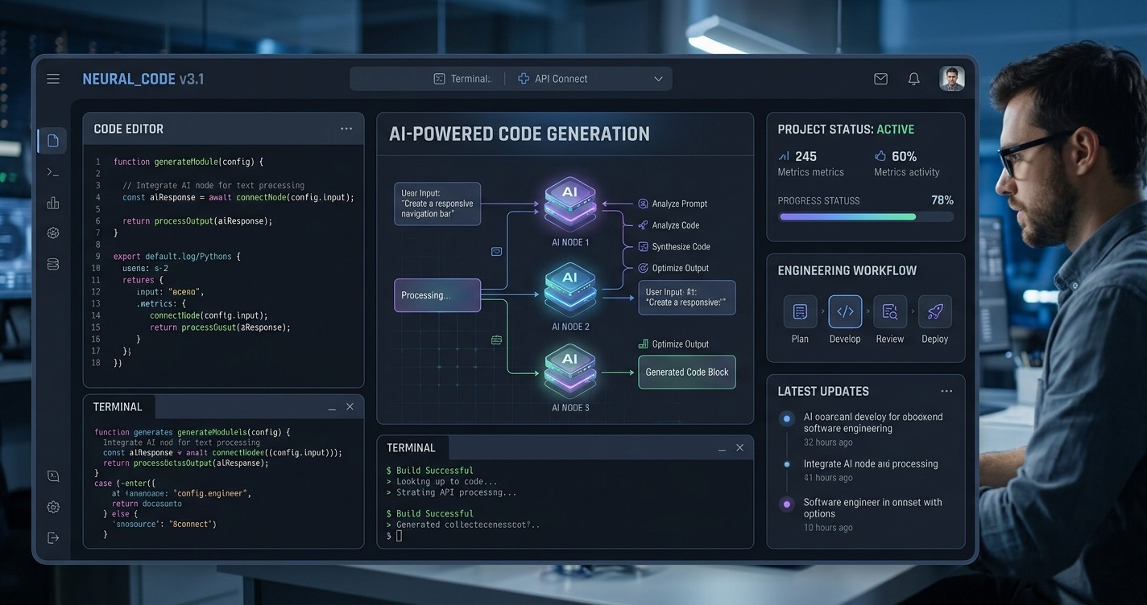Screen dimensions: 1147x605
Task: Click the bar chart analytics sidebar icon
Action: point(53,203)
